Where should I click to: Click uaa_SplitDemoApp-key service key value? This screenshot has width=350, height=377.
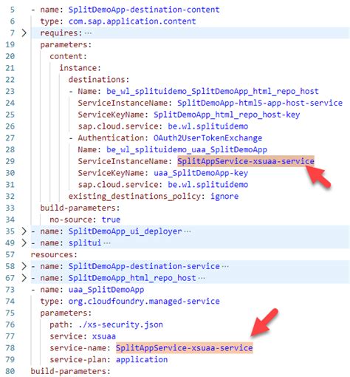[201, 173]
